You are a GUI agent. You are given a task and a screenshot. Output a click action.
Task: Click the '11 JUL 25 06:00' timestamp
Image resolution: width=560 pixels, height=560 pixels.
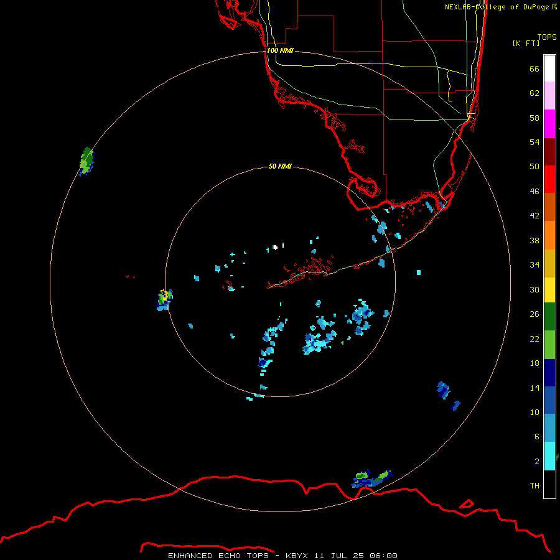(356, 556)
